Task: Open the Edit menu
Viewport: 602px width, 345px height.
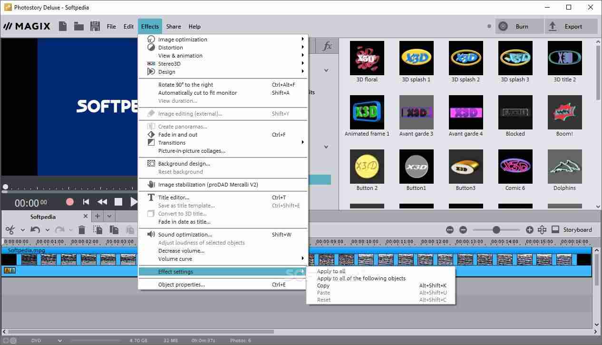Action: (128, 27)
